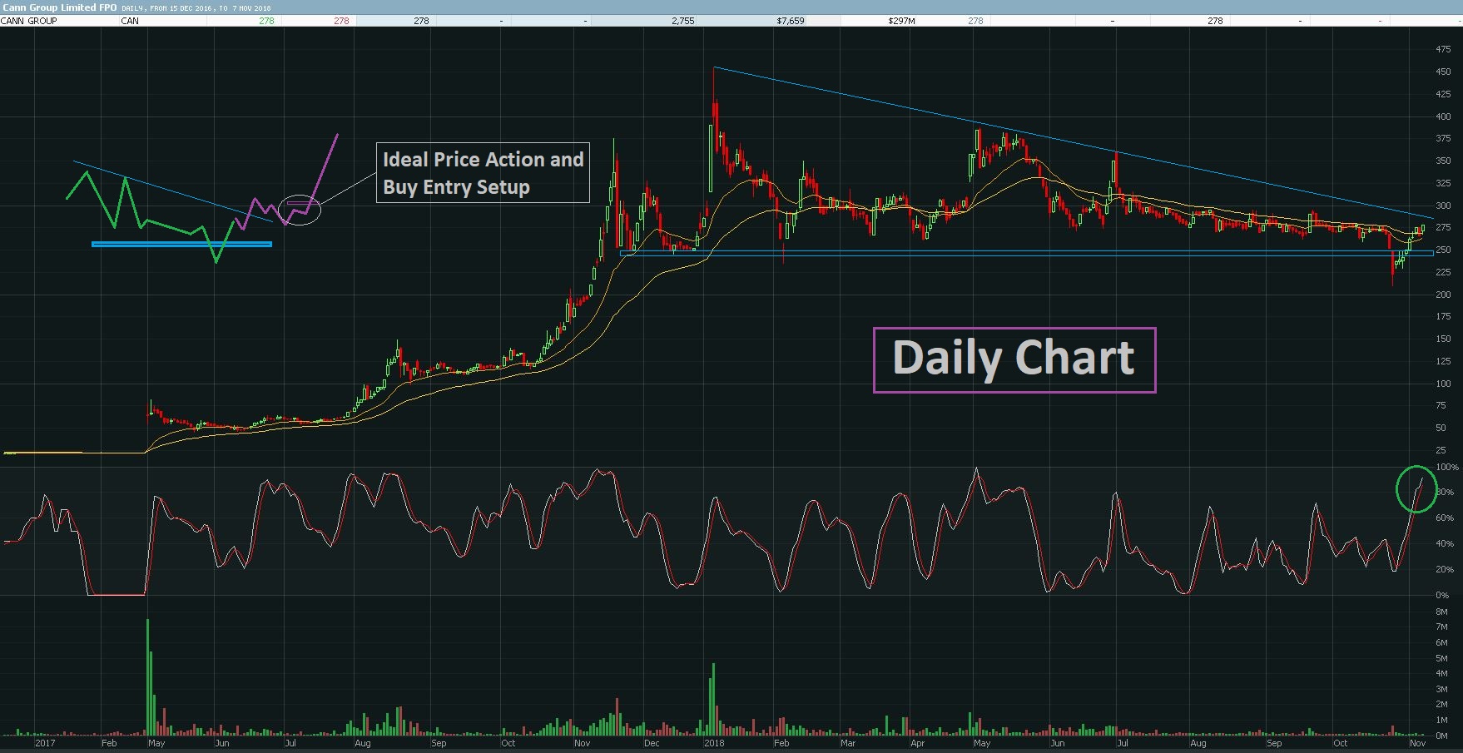Select the 6M volume axis label
Viewport: 1463px width, 753px height.
click(x=1442, y=643)
